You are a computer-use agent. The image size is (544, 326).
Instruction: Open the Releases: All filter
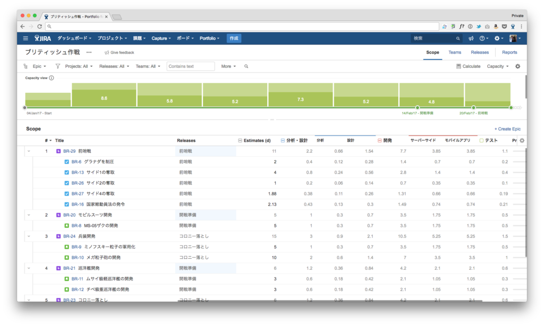coord(114,66)
